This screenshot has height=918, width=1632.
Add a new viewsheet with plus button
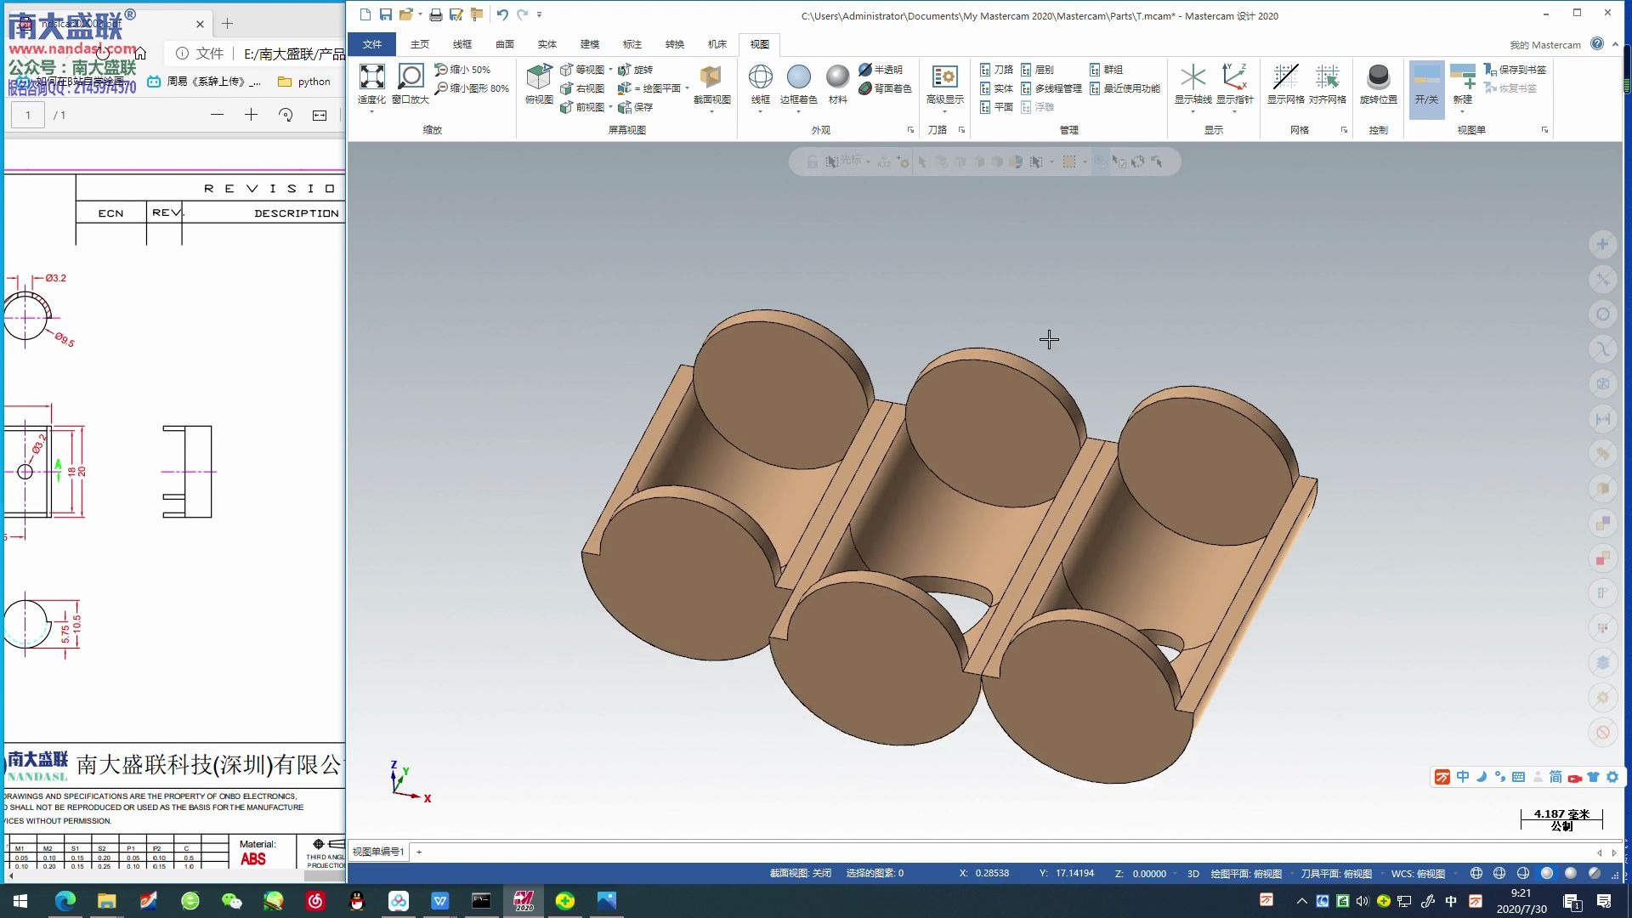click(419, 852)
